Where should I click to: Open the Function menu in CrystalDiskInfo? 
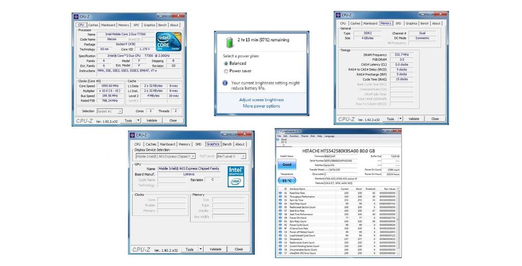pos(294,136)
